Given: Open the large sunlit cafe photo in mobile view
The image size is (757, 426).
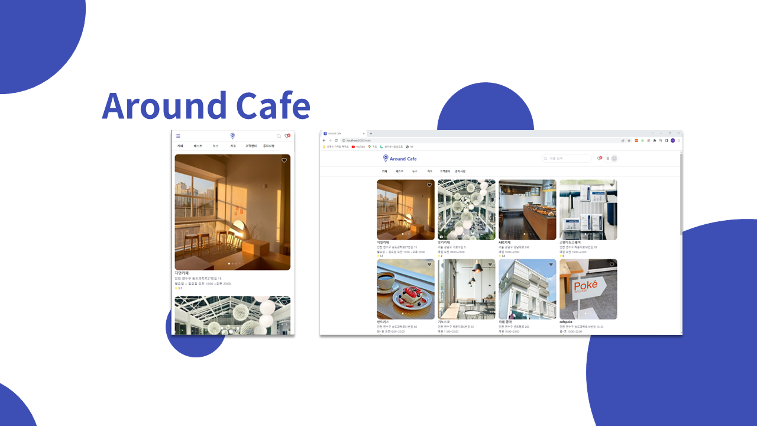Looking at the screenshot, I should [x=232, y=212].
